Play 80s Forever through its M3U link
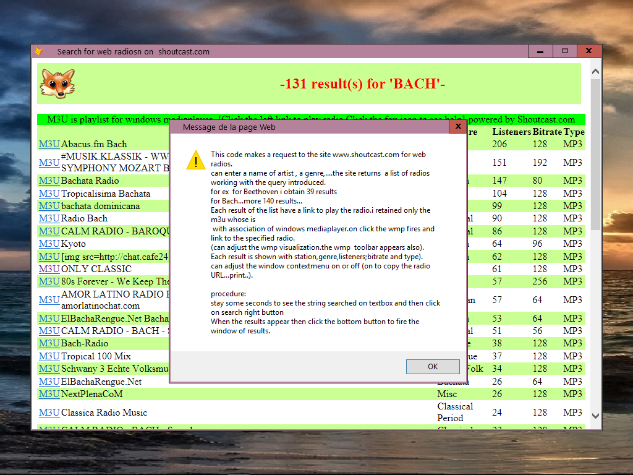633x475 pixels. [x=49, y=281]
